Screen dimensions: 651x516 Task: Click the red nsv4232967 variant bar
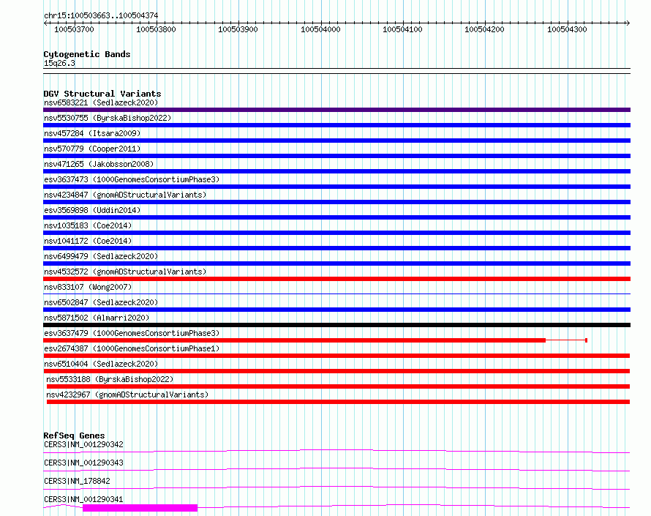pos(338,402)
